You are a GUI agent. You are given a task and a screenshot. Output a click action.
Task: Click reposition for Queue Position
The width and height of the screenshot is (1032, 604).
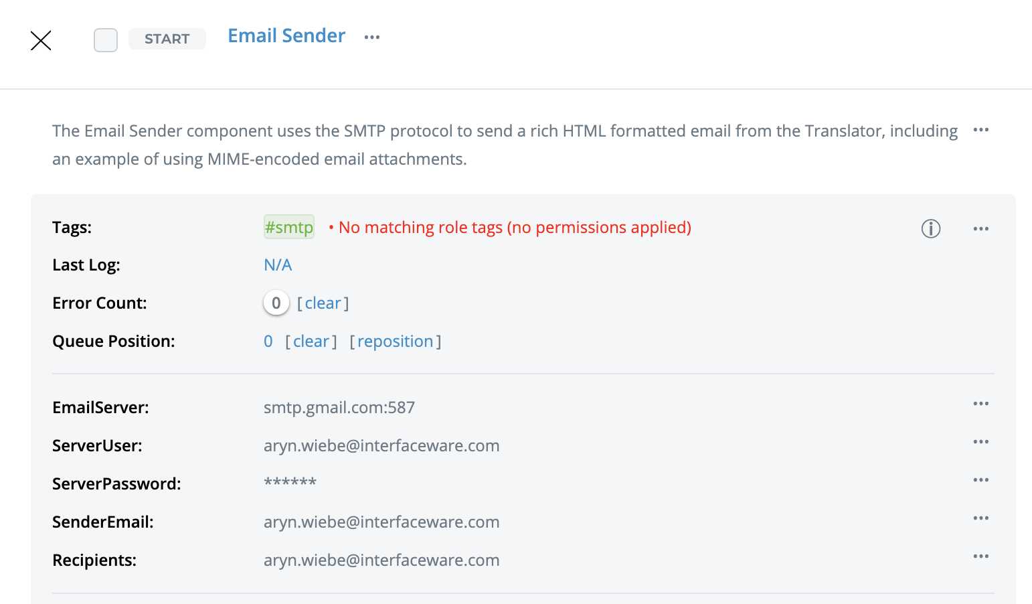point(395,342)
